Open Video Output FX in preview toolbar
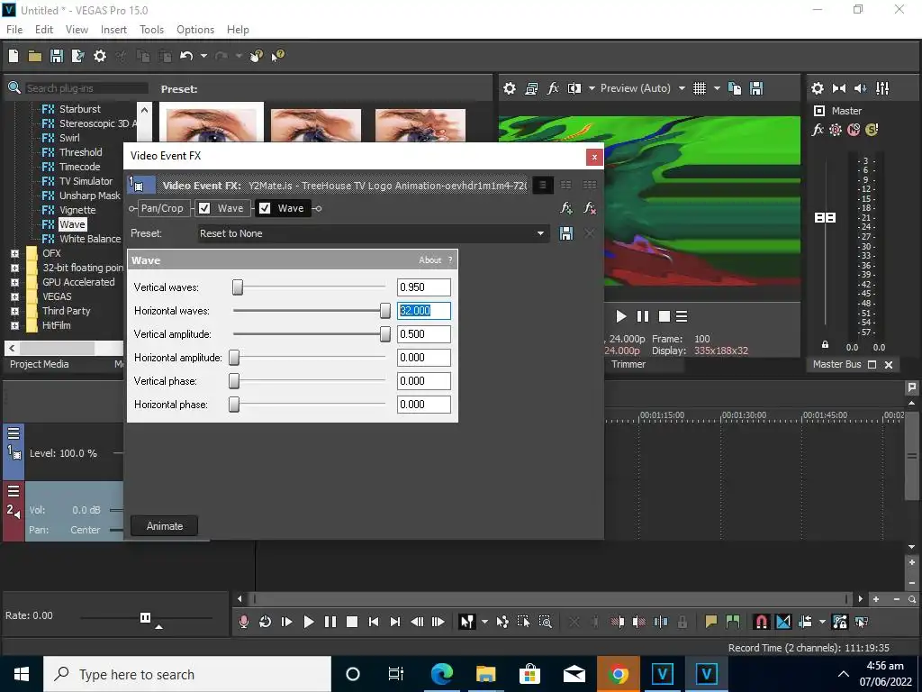This screenshot has width=922, height=692. 553,88
